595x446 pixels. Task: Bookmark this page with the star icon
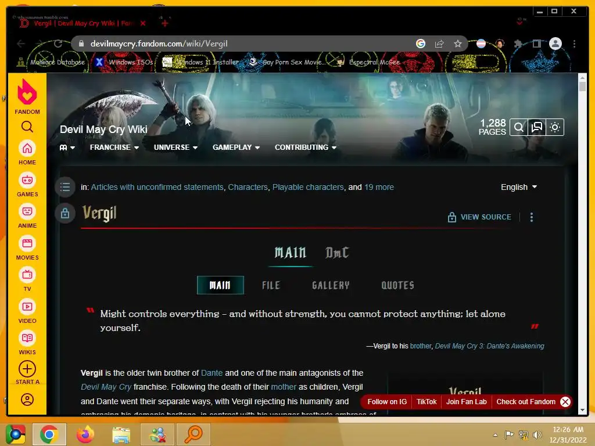tap(458, 44)
